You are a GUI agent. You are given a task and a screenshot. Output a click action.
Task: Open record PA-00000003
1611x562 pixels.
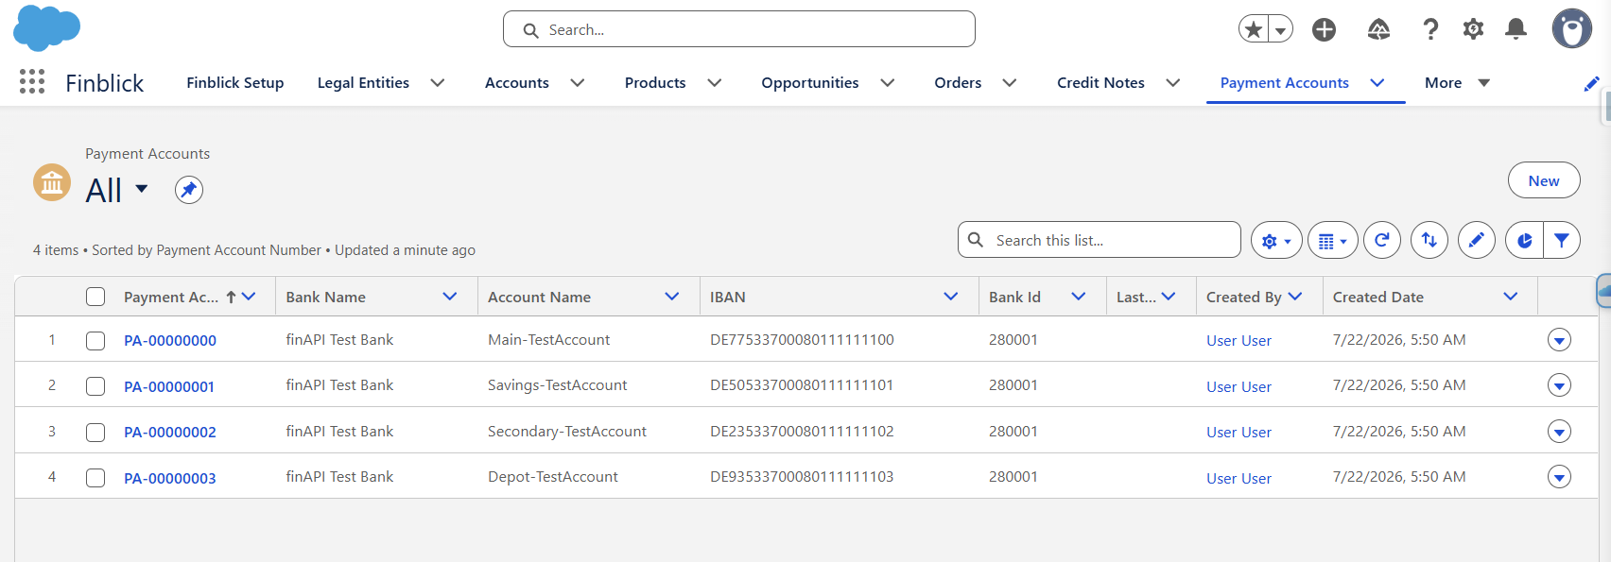pyautogui.click(x=170, y=479)
